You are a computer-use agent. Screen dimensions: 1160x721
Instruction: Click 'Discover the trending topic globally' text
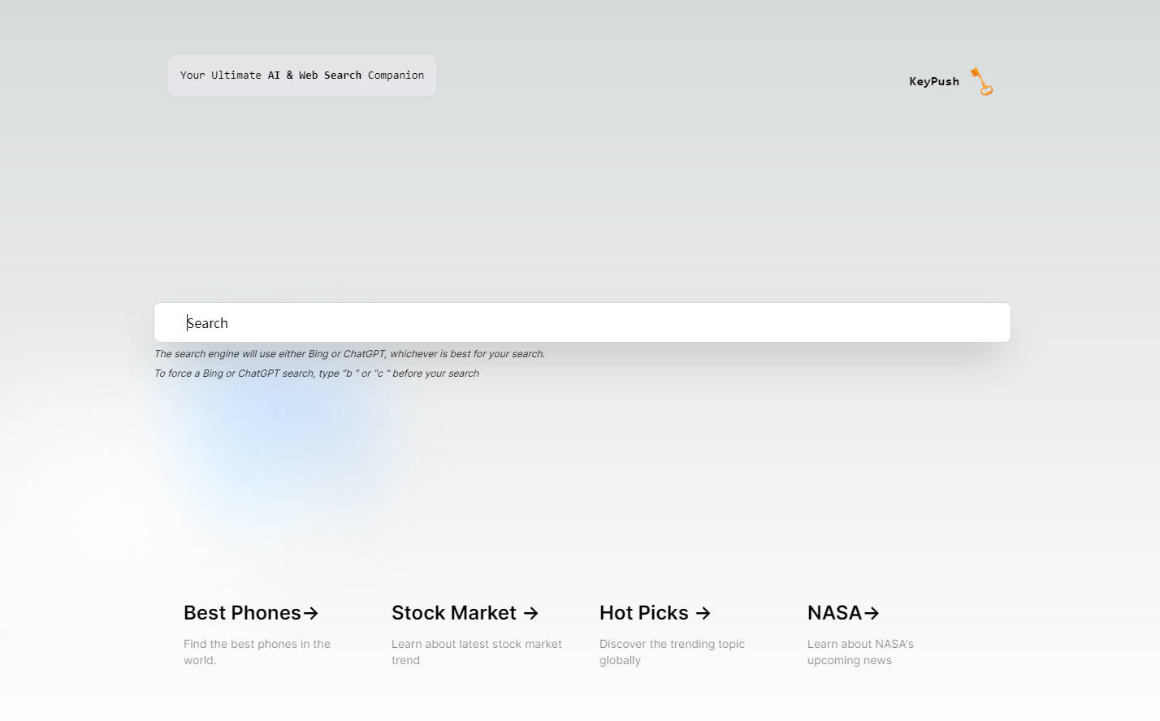point(672,652)
